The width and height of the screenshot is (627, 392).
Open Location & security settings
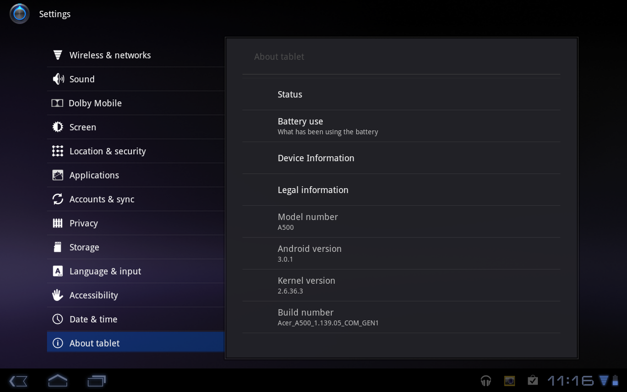108,151
